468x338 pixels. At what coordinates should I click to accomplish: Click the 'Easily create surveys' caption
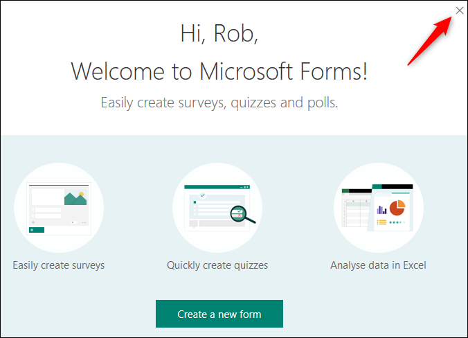(x=59, y=265)
